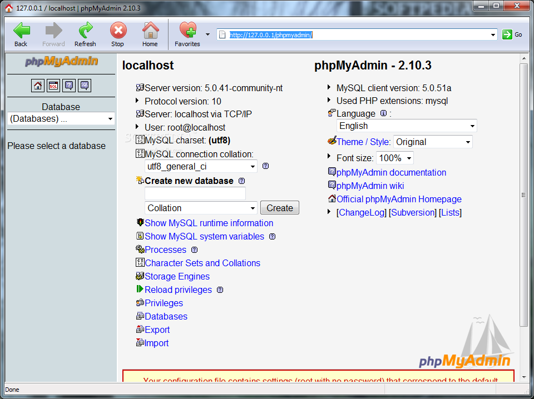Click the Back toolbar button

point(21,34)
